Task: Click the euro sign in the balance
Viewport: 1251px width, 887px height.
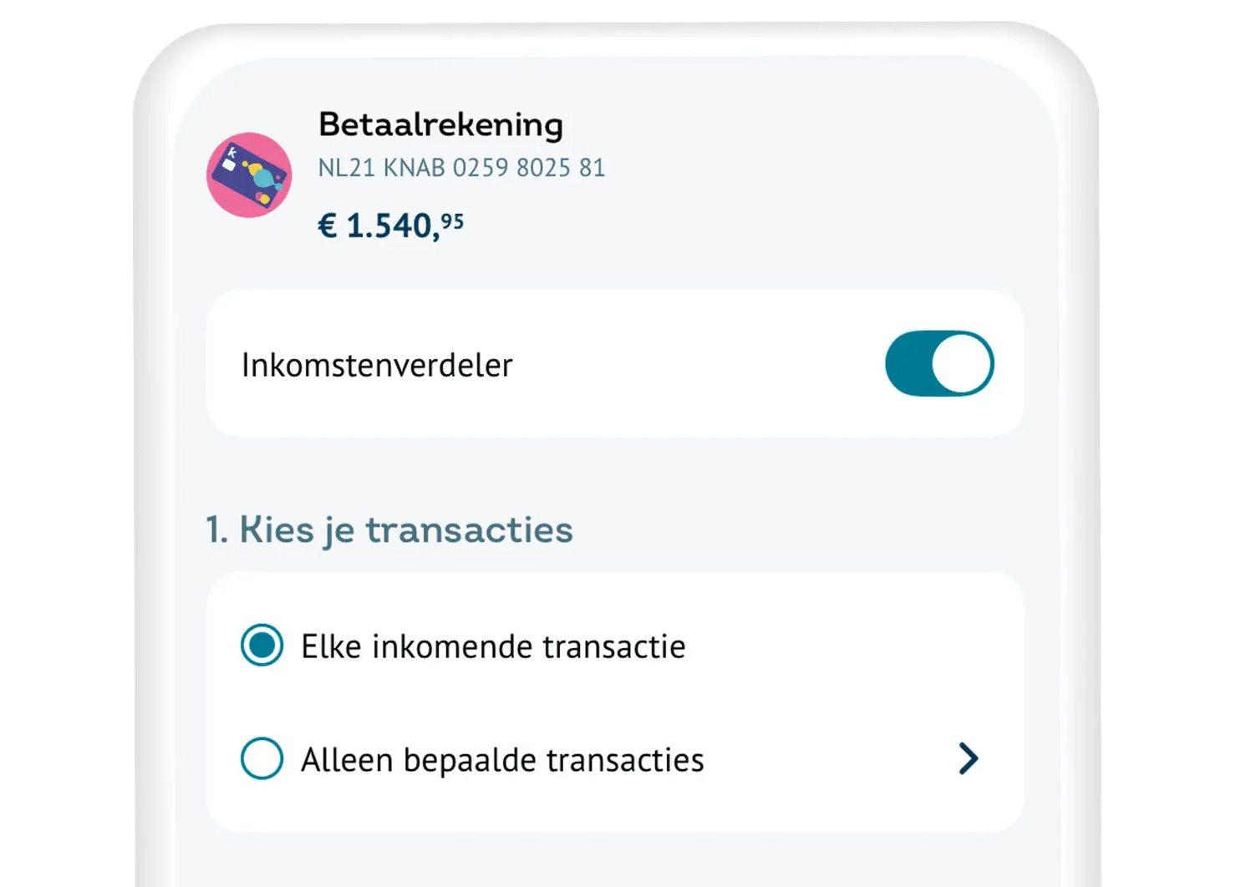Action: click(328, 226)
